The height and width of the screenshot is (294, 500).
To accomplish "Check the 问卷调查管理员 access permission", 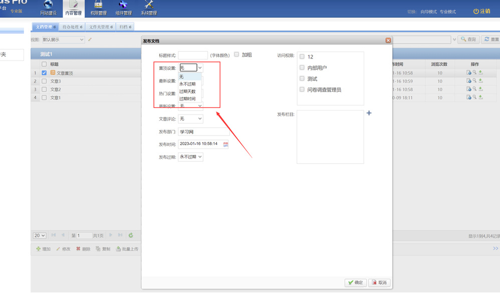I will (302, 89).
